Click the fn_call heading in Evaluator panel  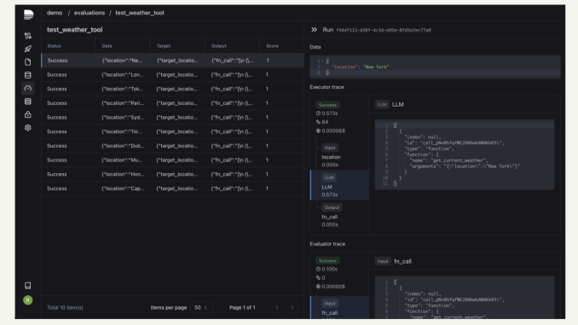[402, 261]
